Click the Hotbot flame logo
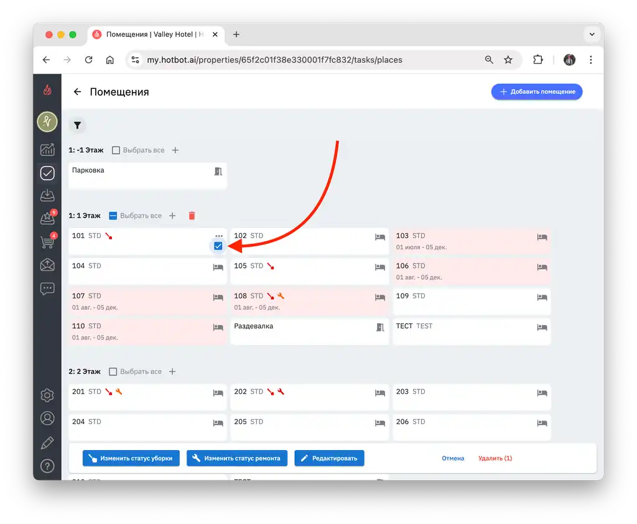This screenshot has width=637, height=524. [47, 90]
